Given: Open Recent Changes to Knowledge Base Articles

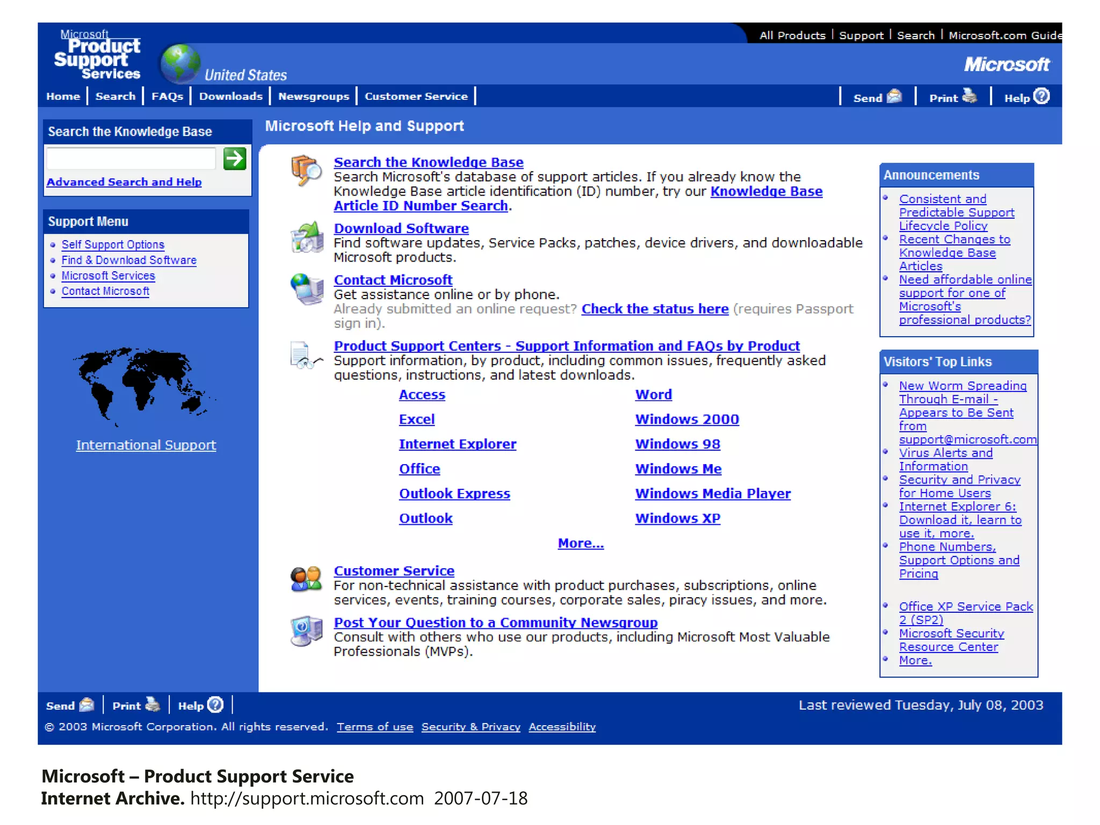Looking at the screenshot, I should 954,253.
